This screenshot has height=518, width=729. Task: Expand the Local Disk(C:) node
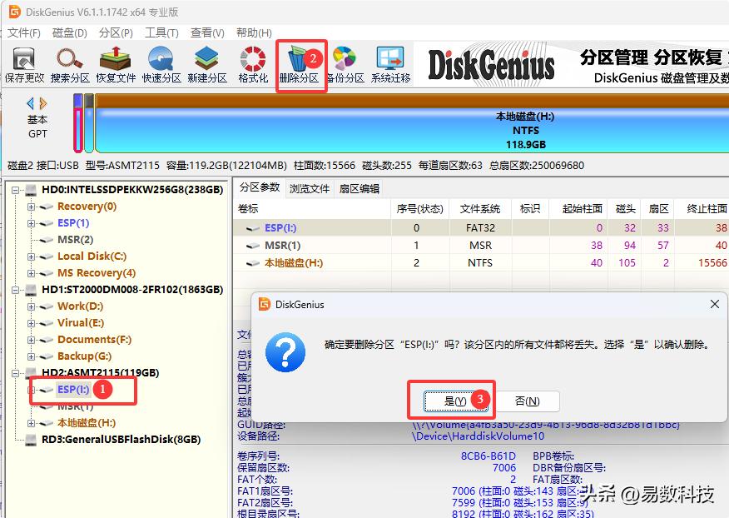[x=31, y=257]
